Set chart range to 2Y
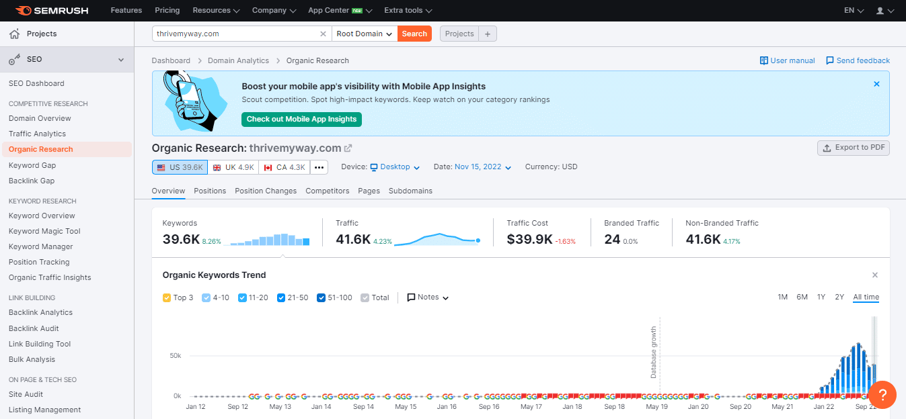Screen dimensions: 906x419 pyautogui.click(x=839, y=297)
